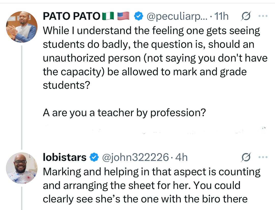Open PATO PATO's profile picture

pyautogui.click(x=22, y=27)
